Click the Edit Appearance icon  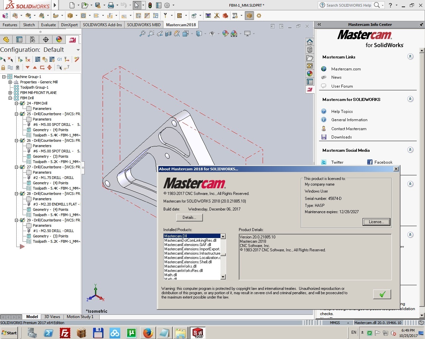coord(225,34)
